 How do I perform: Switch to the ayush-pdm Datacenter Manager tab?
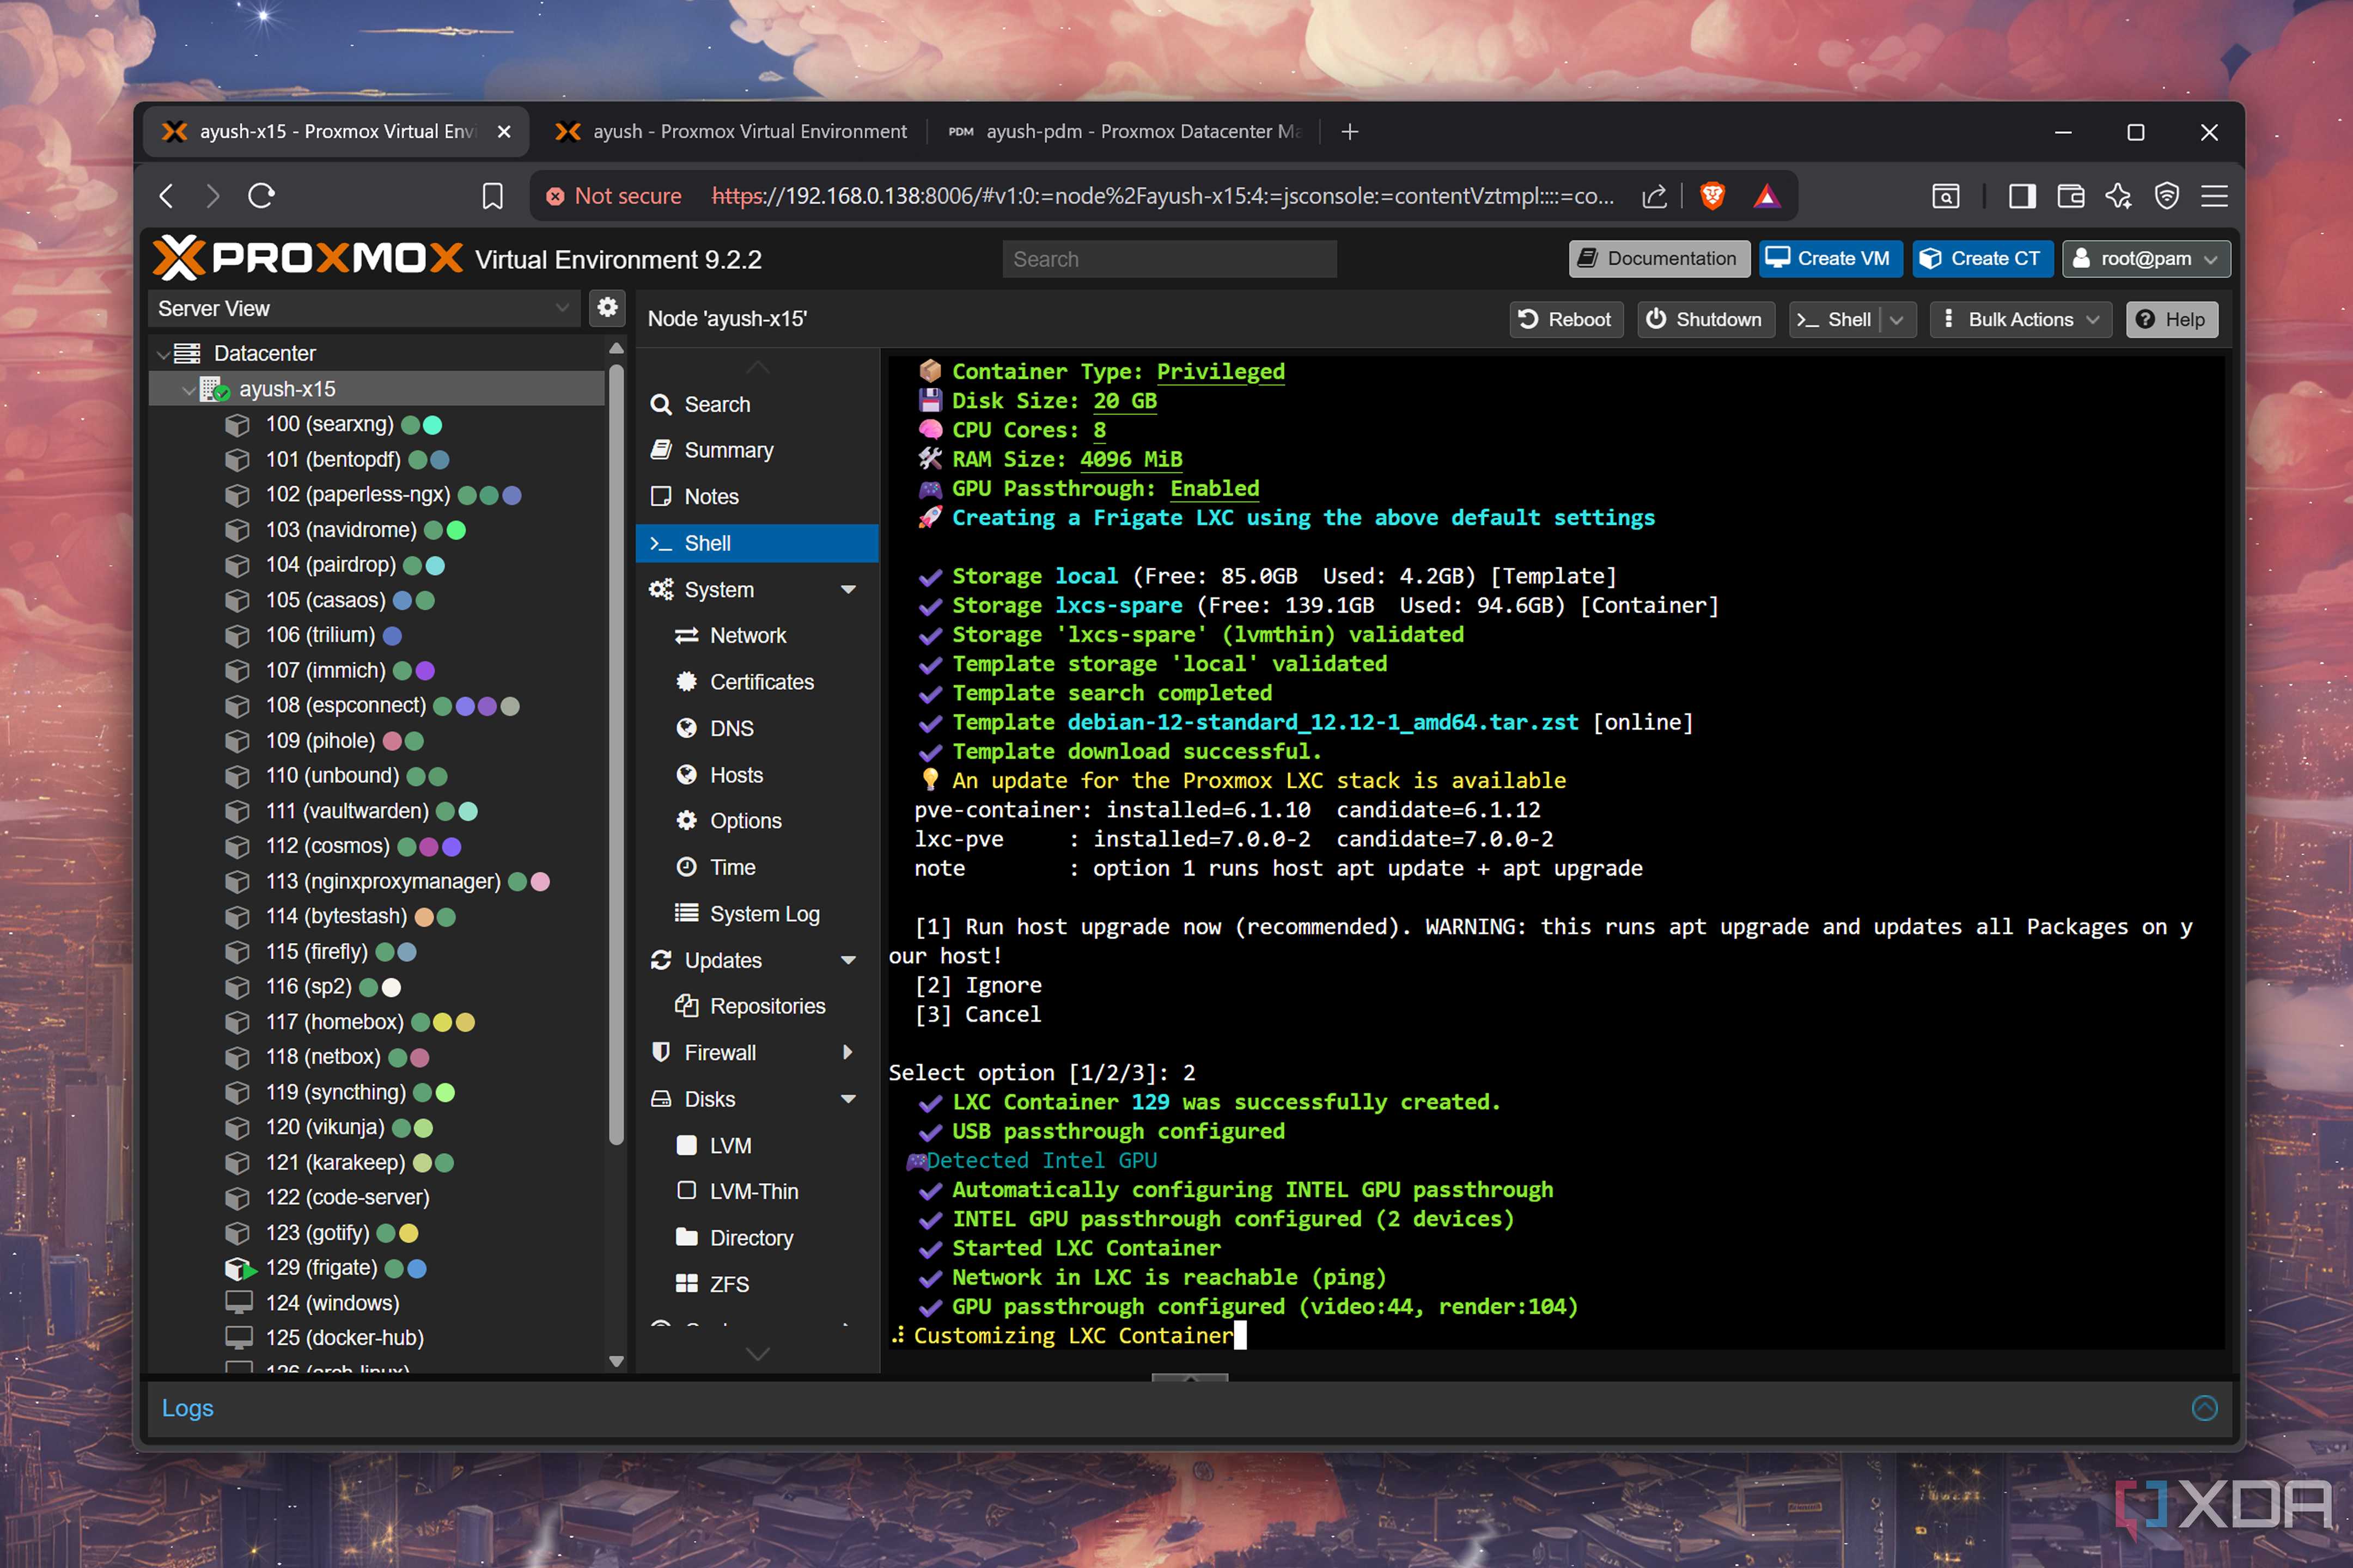coord(1124,132)
